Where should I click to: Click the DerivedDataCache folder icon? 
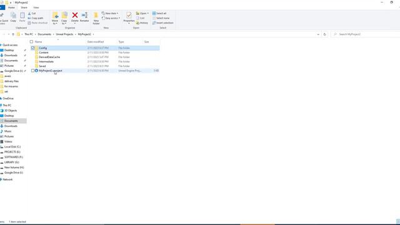tap(36, 57)
